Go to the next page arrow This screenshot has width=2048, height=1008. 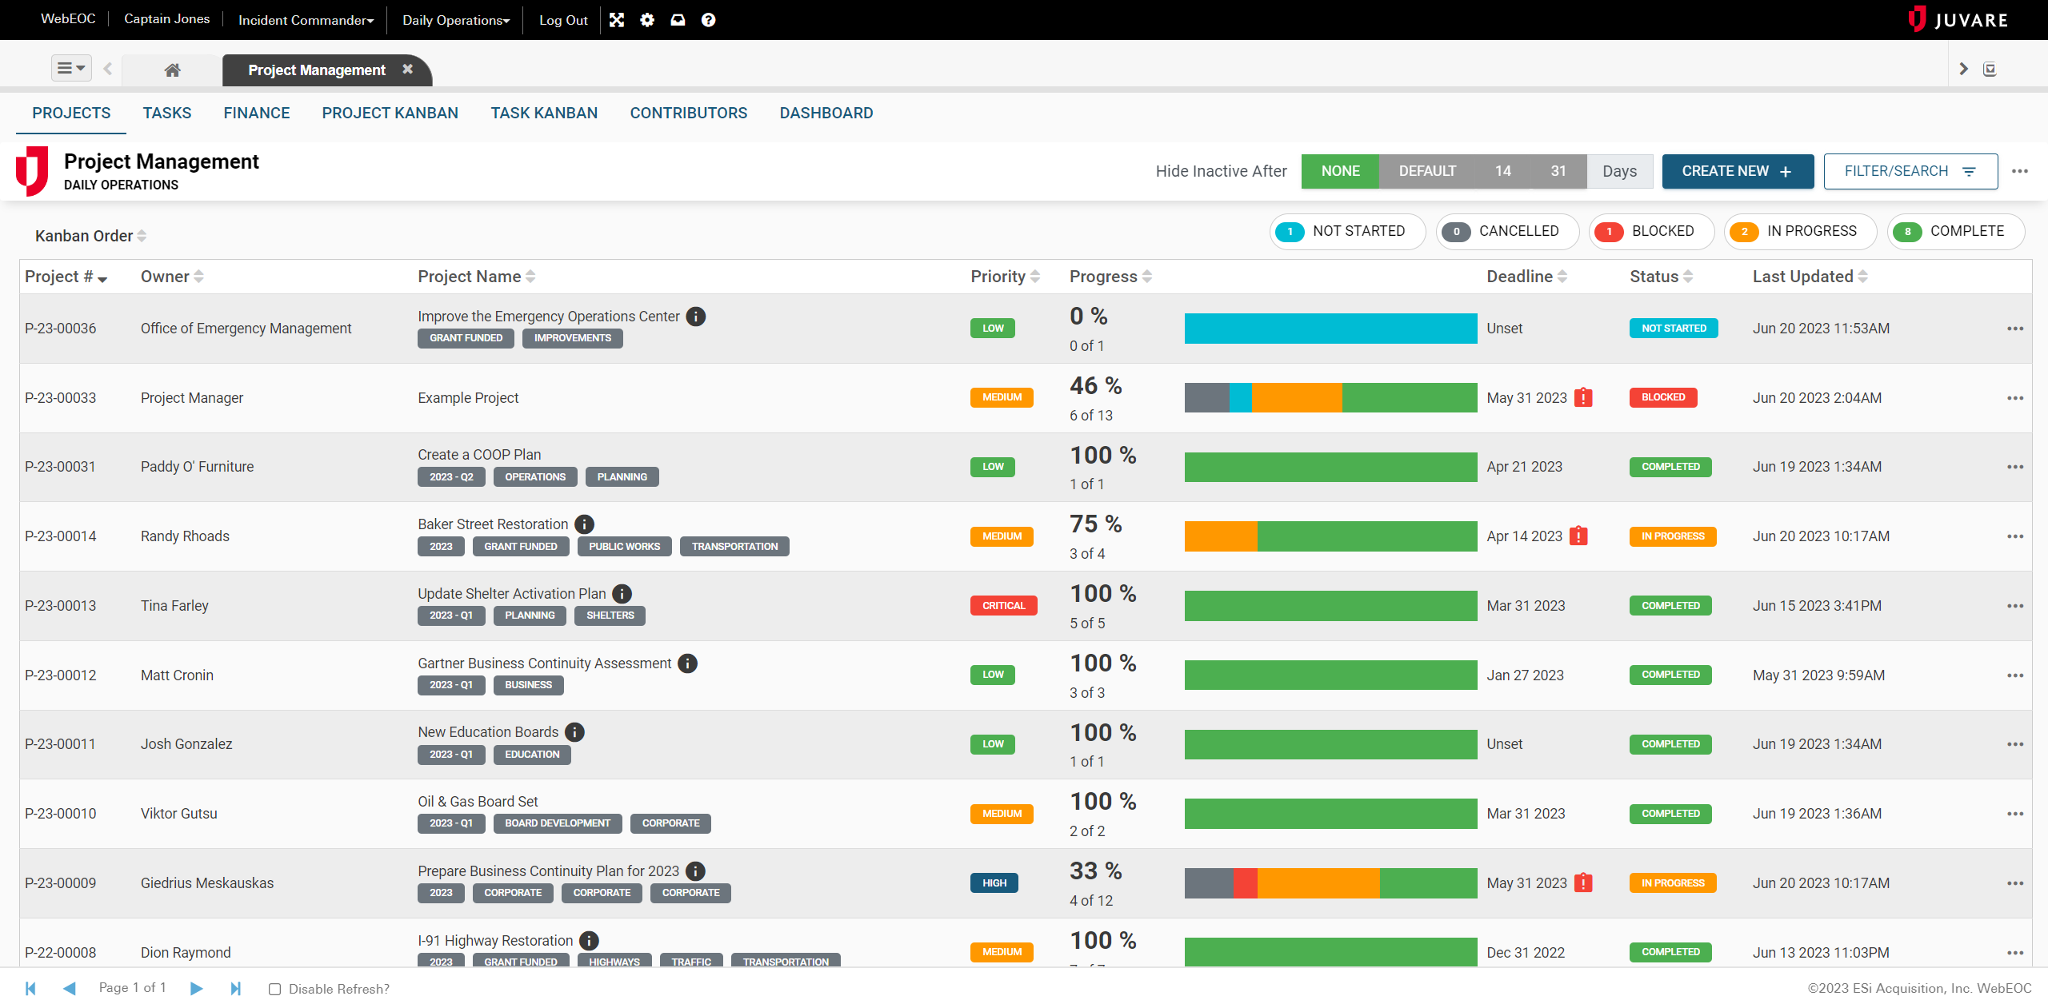196,989
